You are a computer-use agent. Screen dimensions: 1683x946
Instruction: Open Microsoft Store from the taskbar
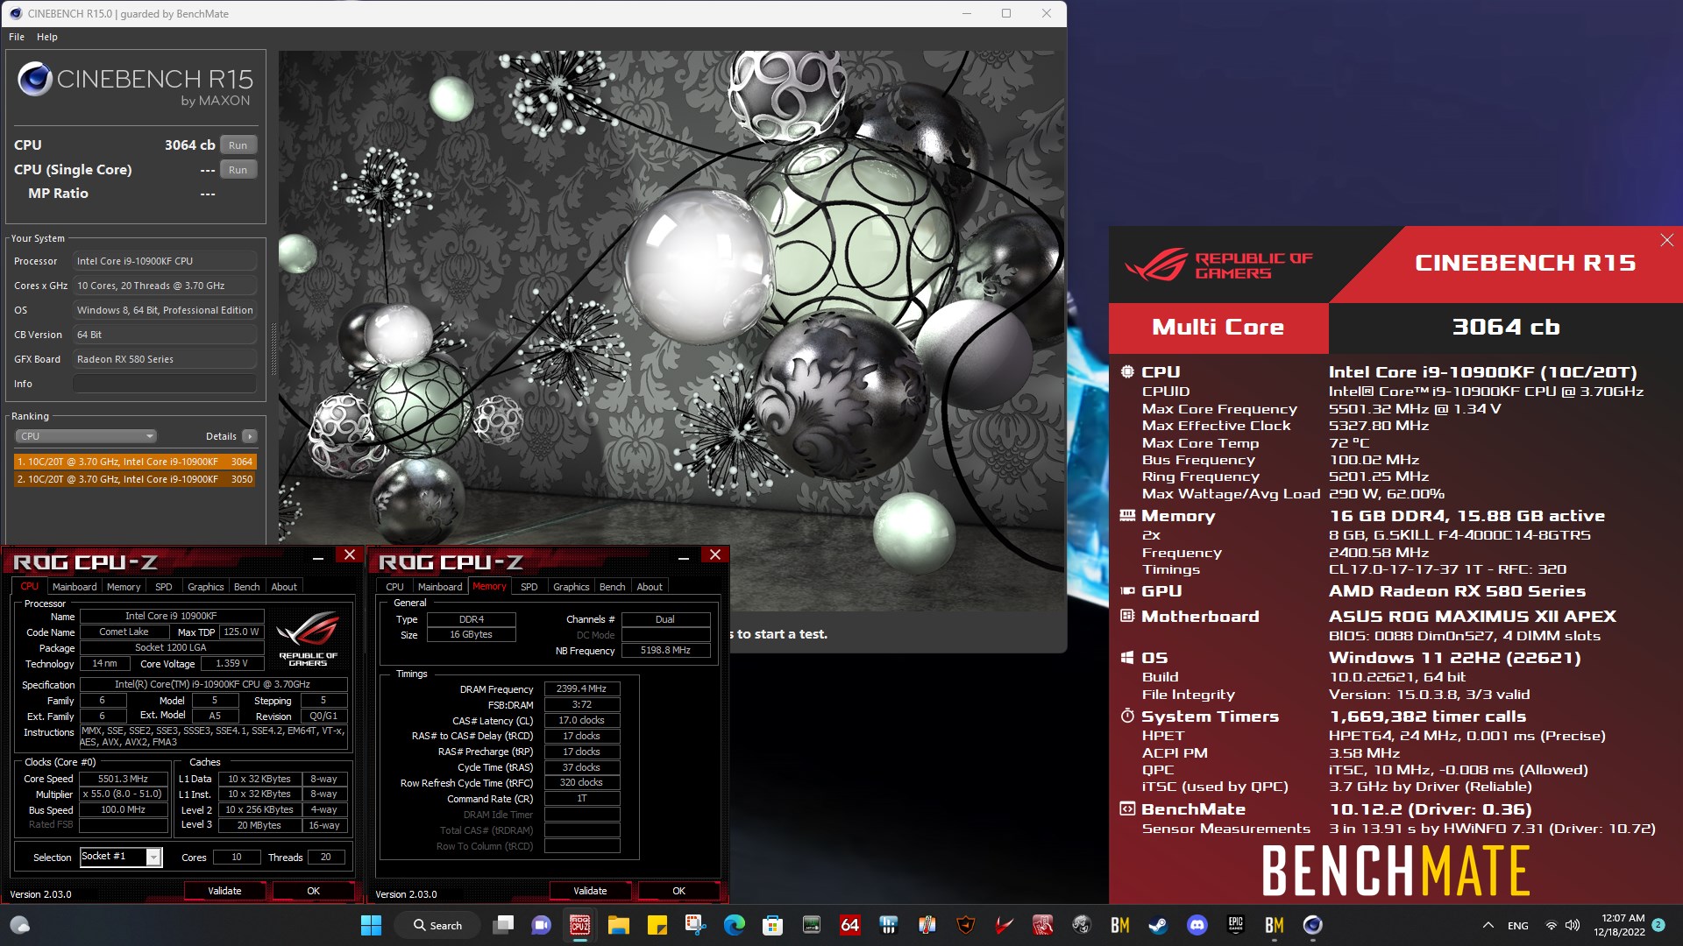772,925
